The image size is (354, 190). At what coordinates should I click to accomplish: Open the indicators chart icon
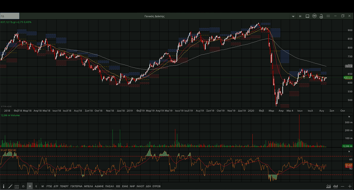pos(328,186)
